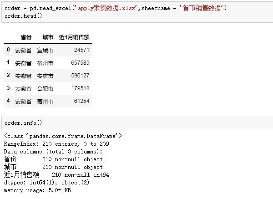
Task: Click 安徽省 in the 宣城市 row
Action: tap(23, 51)
